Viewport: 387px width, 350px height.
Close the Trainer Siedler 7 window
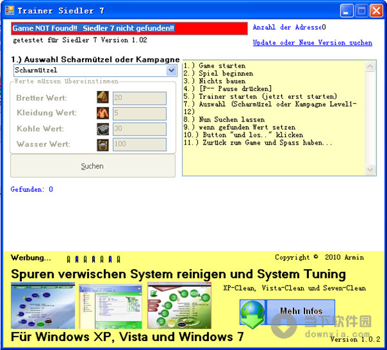click(x=376, y=11)
